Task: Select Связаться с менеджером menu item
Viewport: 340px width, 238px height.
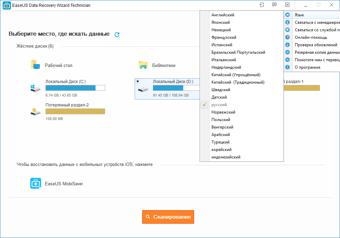Action: tap(312, 22)
